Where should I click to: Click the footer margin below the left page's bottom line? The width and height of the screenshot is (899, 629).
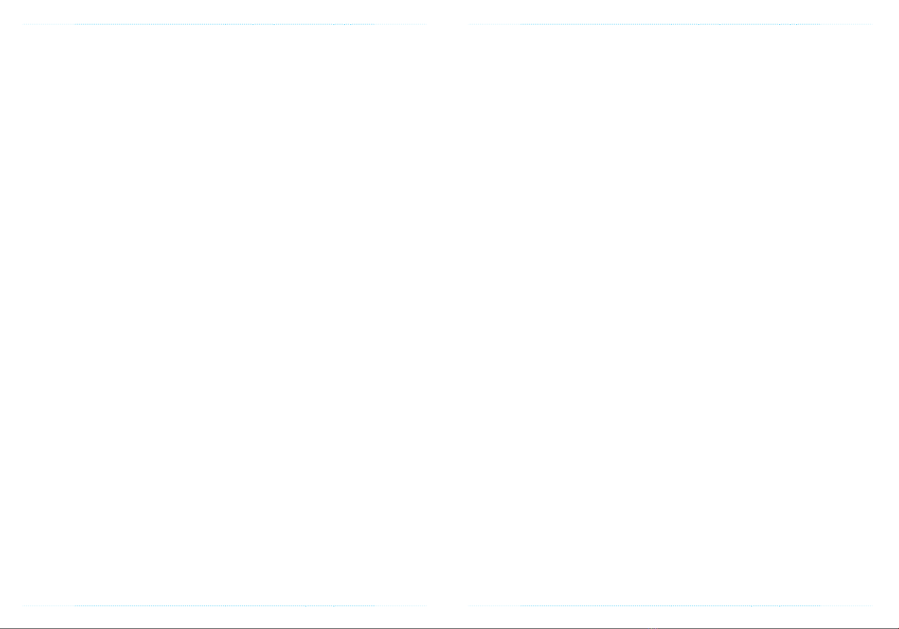coord(225,617)
